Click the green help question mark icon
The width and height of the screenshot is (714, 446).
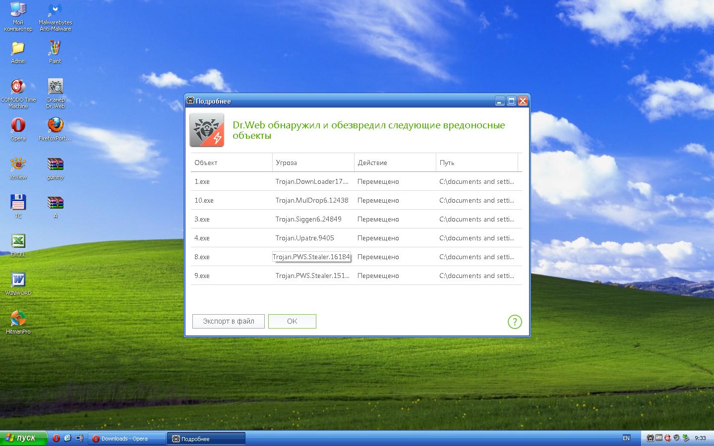(515, 322)
